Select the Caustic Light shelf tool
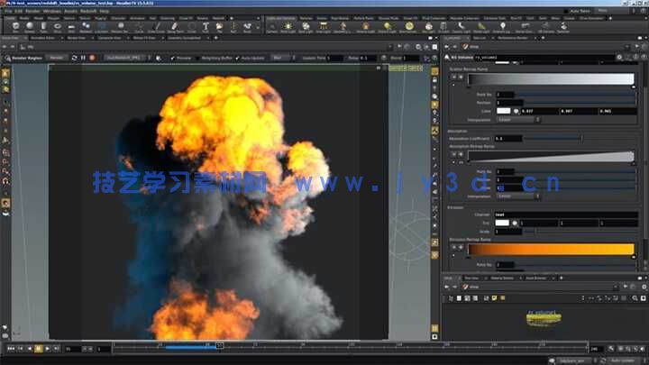 tap(462, 27)
